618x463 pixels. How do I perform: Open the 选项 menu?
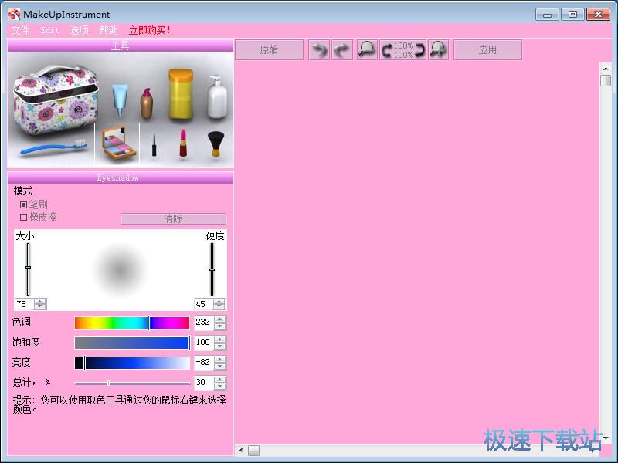tap(80, 30)
